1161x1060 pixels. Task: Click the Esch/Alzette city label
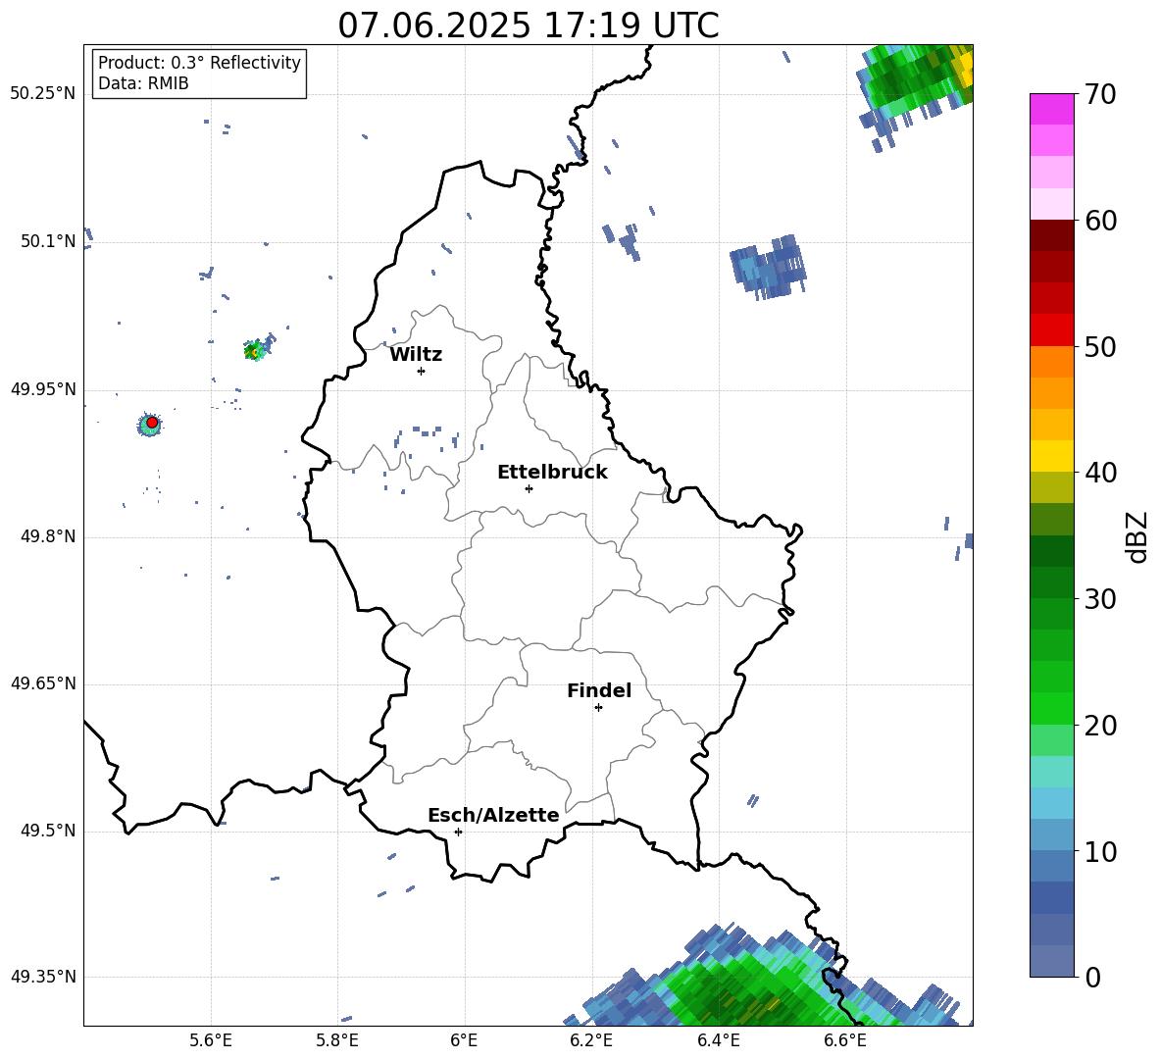(493, 815)
